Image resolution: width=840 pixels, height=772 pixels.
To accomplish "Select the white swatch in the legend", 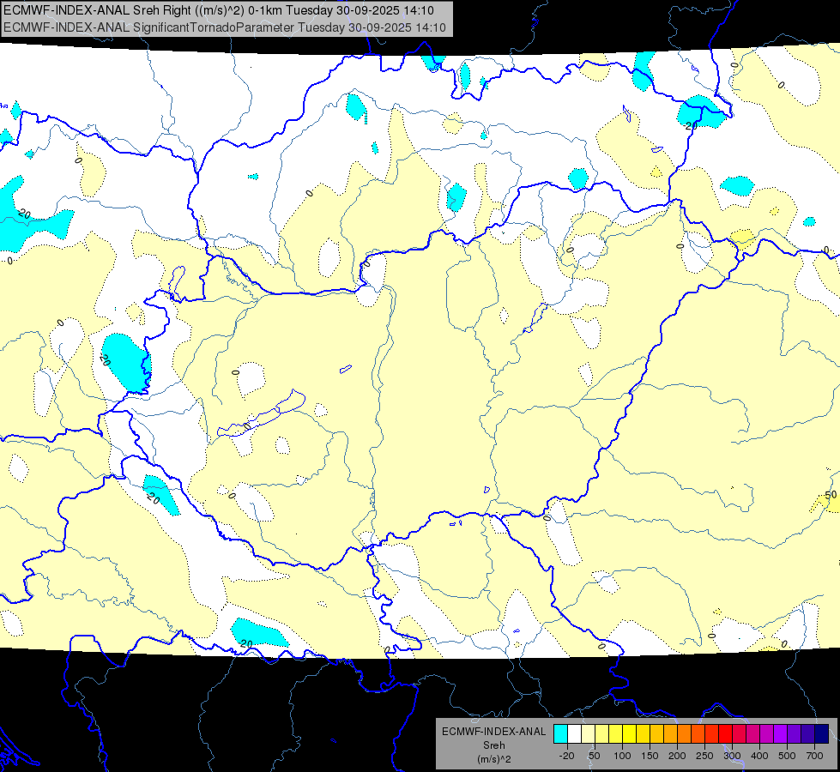I will tap(574, 733).
